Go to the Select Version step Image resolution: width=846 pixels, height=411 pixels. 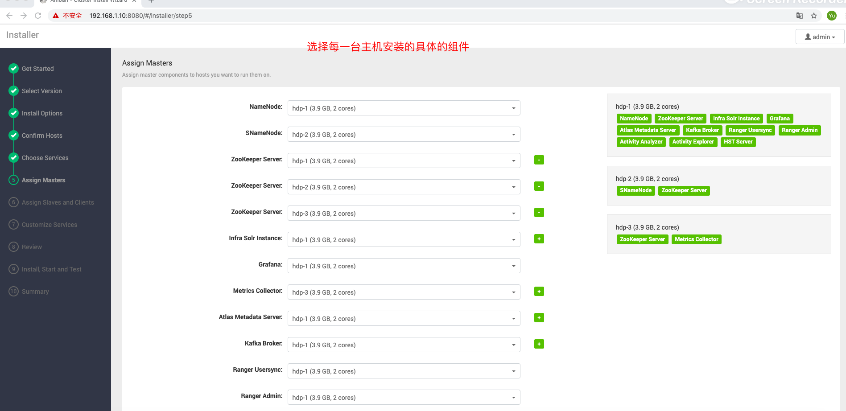coord(42,91)
